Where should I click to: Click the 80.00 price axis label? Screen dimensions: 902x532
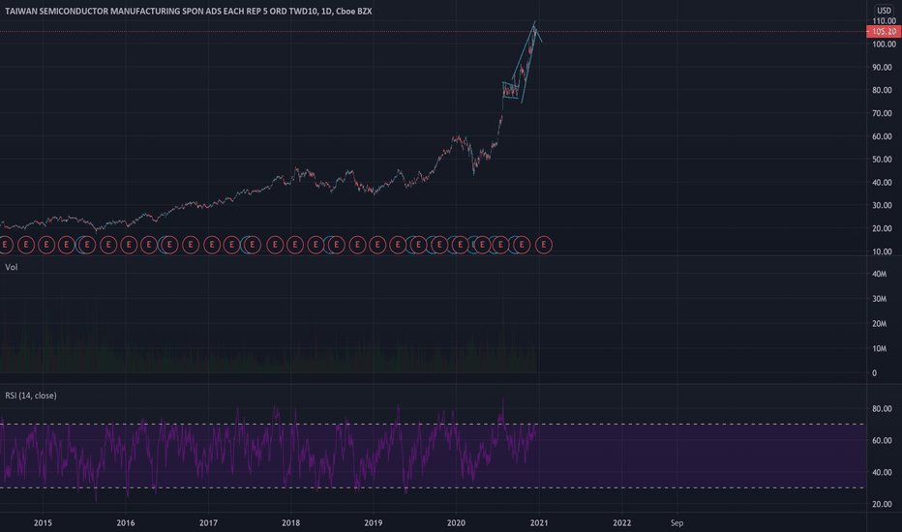tap(882, 90)
